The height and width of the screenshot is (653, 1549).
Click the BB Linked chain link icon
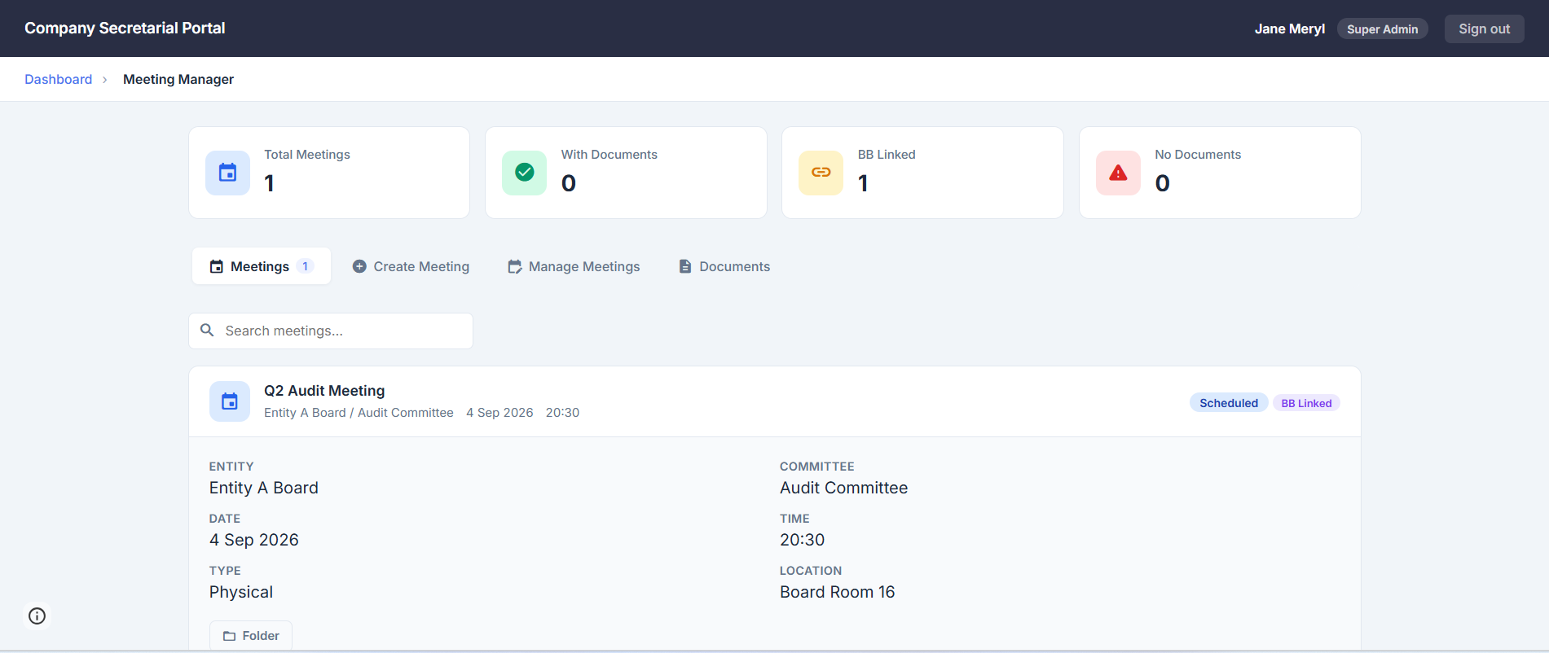coord(821,173)
